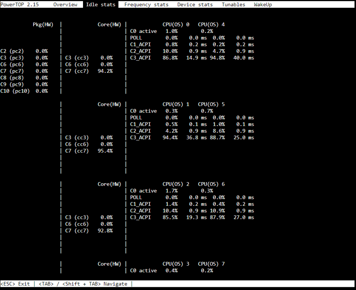This screenshot has height=290, width=356.
Task: Click the CPU(OS) 4 header
Action: 211,25
